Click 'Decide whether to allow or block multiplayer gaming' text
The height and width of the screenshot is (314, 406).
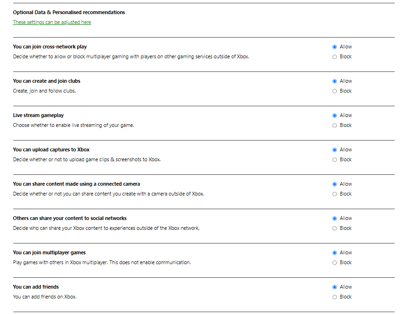click(x=131, y=56)
